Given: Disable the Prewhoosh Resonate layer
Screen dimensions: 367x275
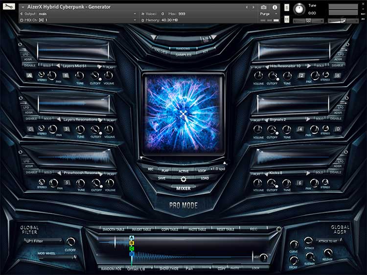Looking at the screenshot, I should coord(31,173).
